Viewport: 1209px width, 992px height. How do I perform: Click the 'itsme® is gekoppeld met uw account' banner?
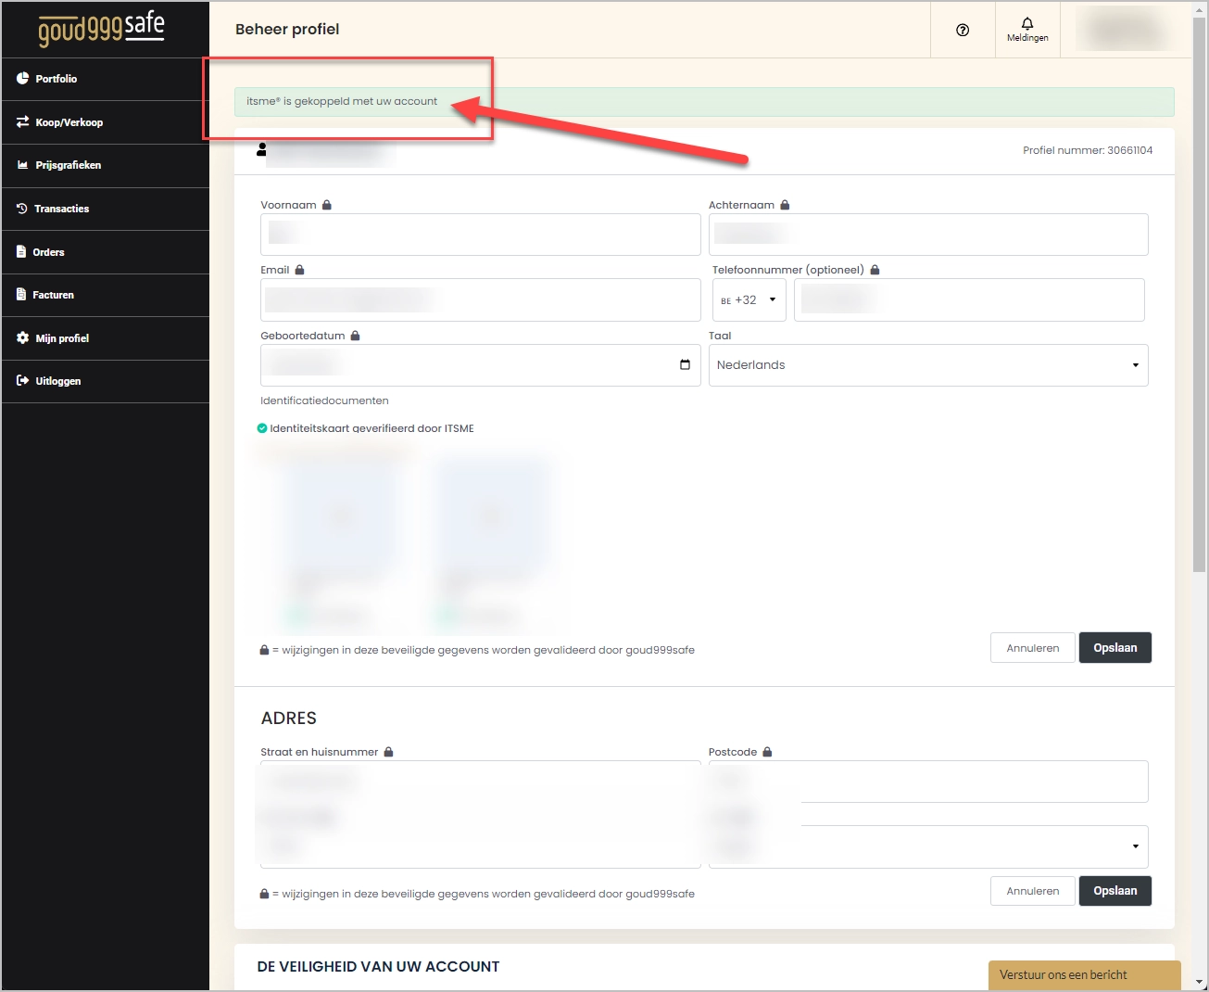coord(704,102)
